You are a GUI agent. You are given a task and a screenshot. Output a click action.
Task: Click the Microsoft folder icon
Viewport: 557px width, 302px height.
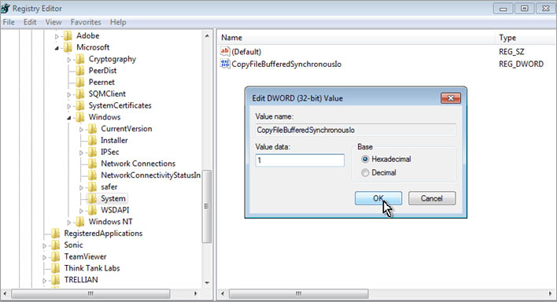tap(68, 48)
